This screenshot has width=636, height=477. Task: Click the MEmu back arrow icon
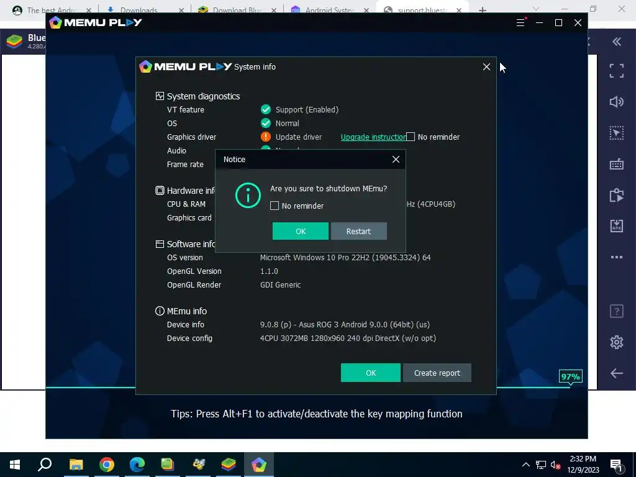(617, 373)
